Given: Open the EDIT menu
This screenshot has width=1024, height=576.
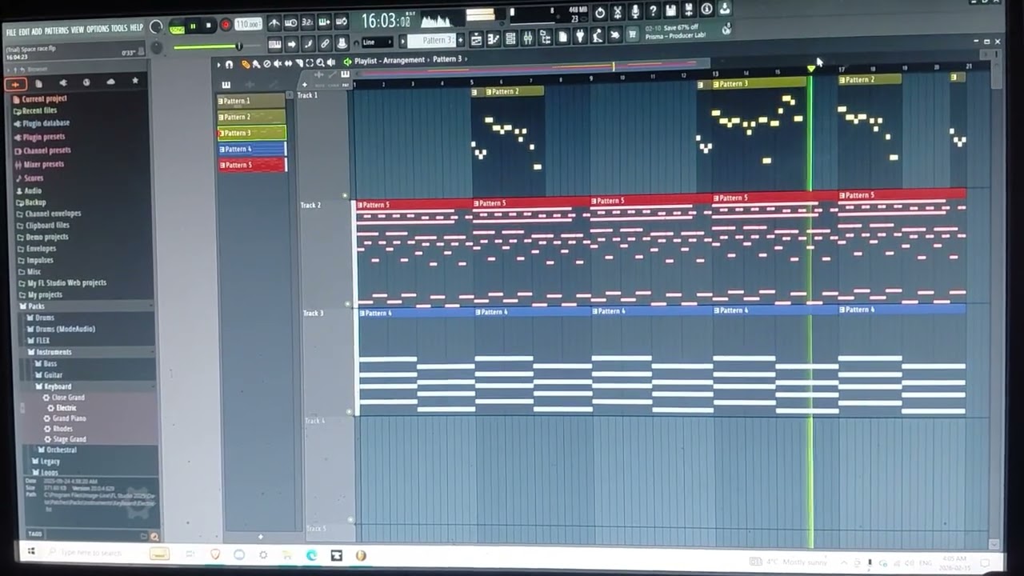Looking at the screenshot, I should pos(25,31).
